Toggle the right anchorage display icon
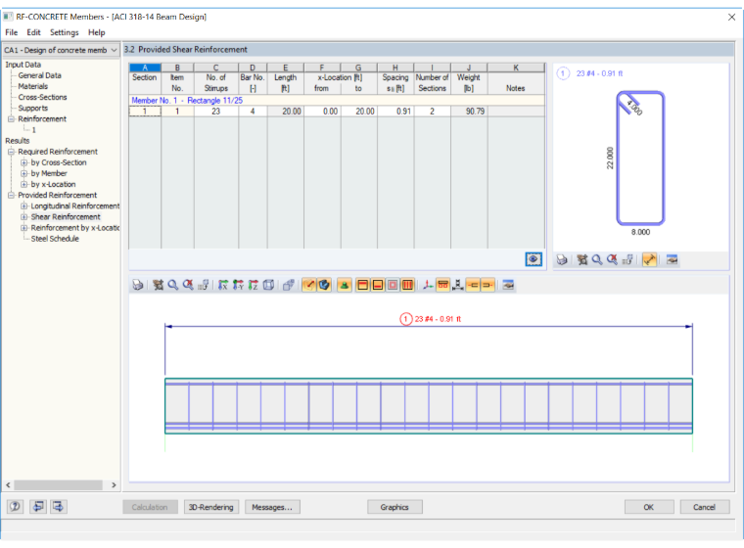The height and width of the screenshot is (548, 744). click(x=488, y=285)
